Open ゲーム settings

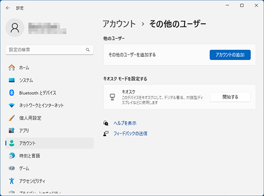click(x=50, y=168)
